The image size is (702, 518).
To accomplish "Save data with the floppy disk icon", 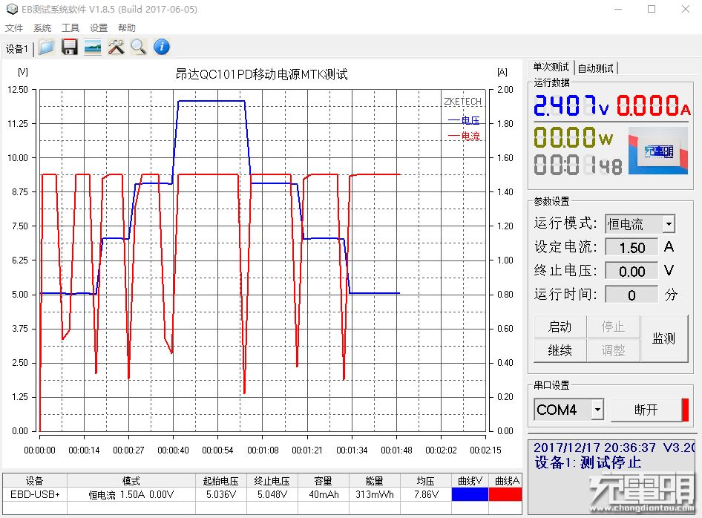I will pyautogui.click(x=70, y=47).
